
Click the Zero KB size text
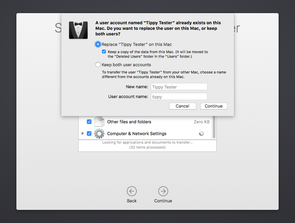tap(201, 122)
